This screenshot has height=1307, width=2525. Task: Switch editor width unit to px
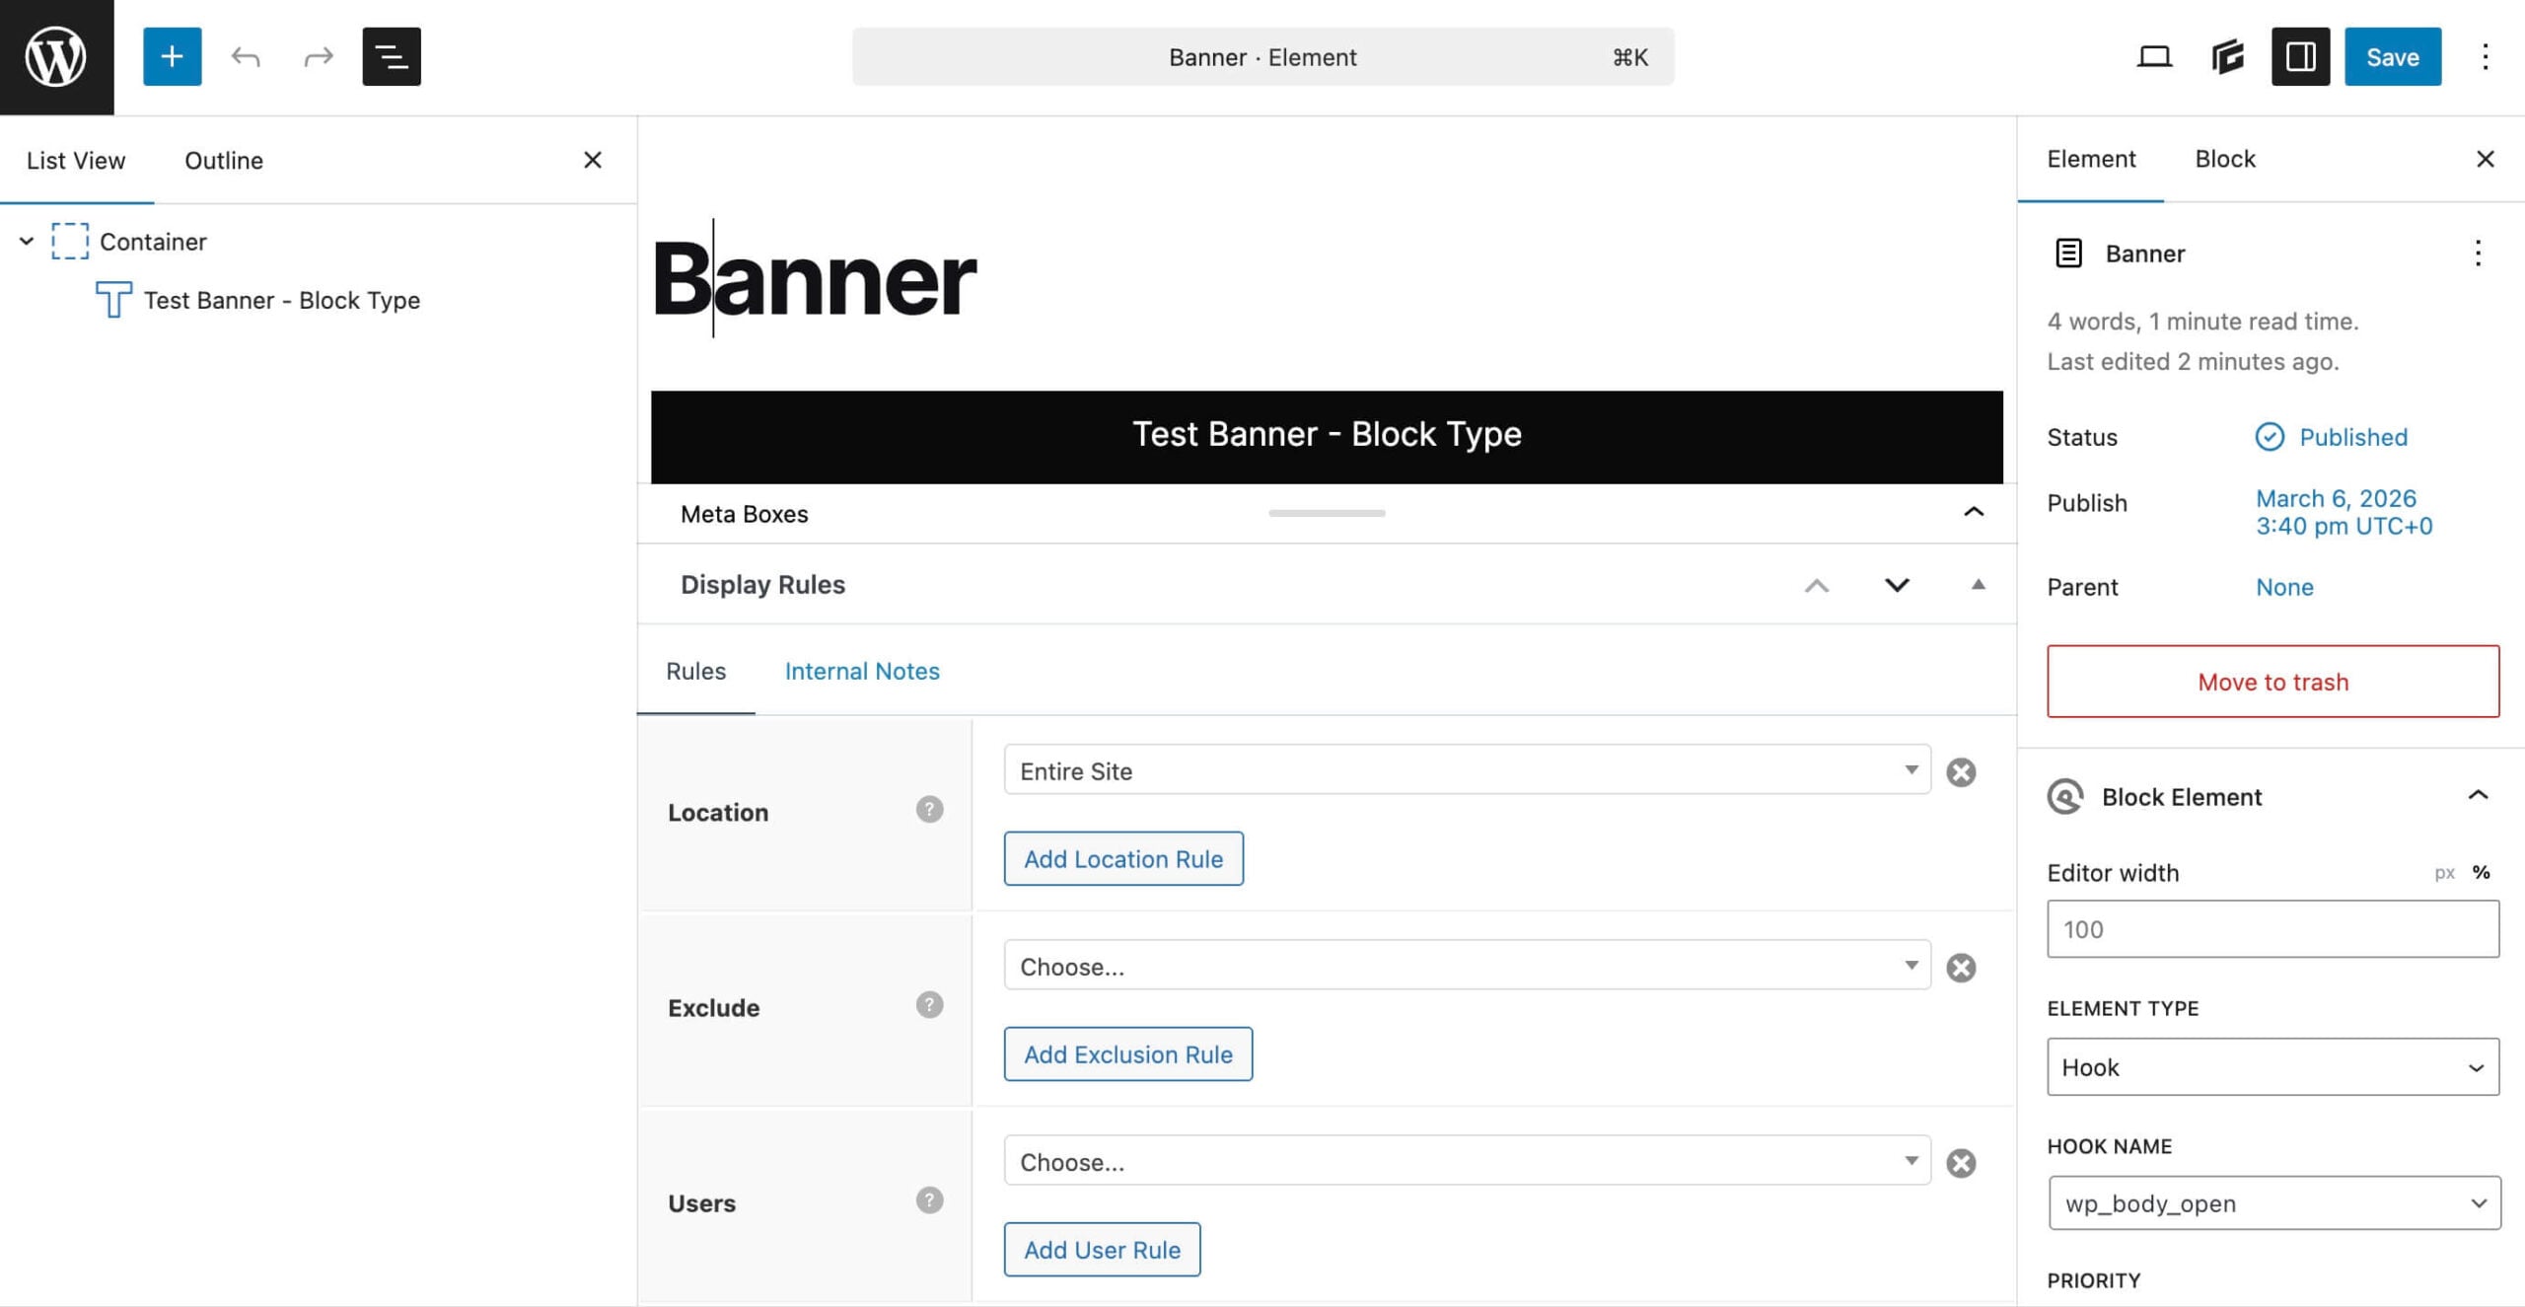2444,872
